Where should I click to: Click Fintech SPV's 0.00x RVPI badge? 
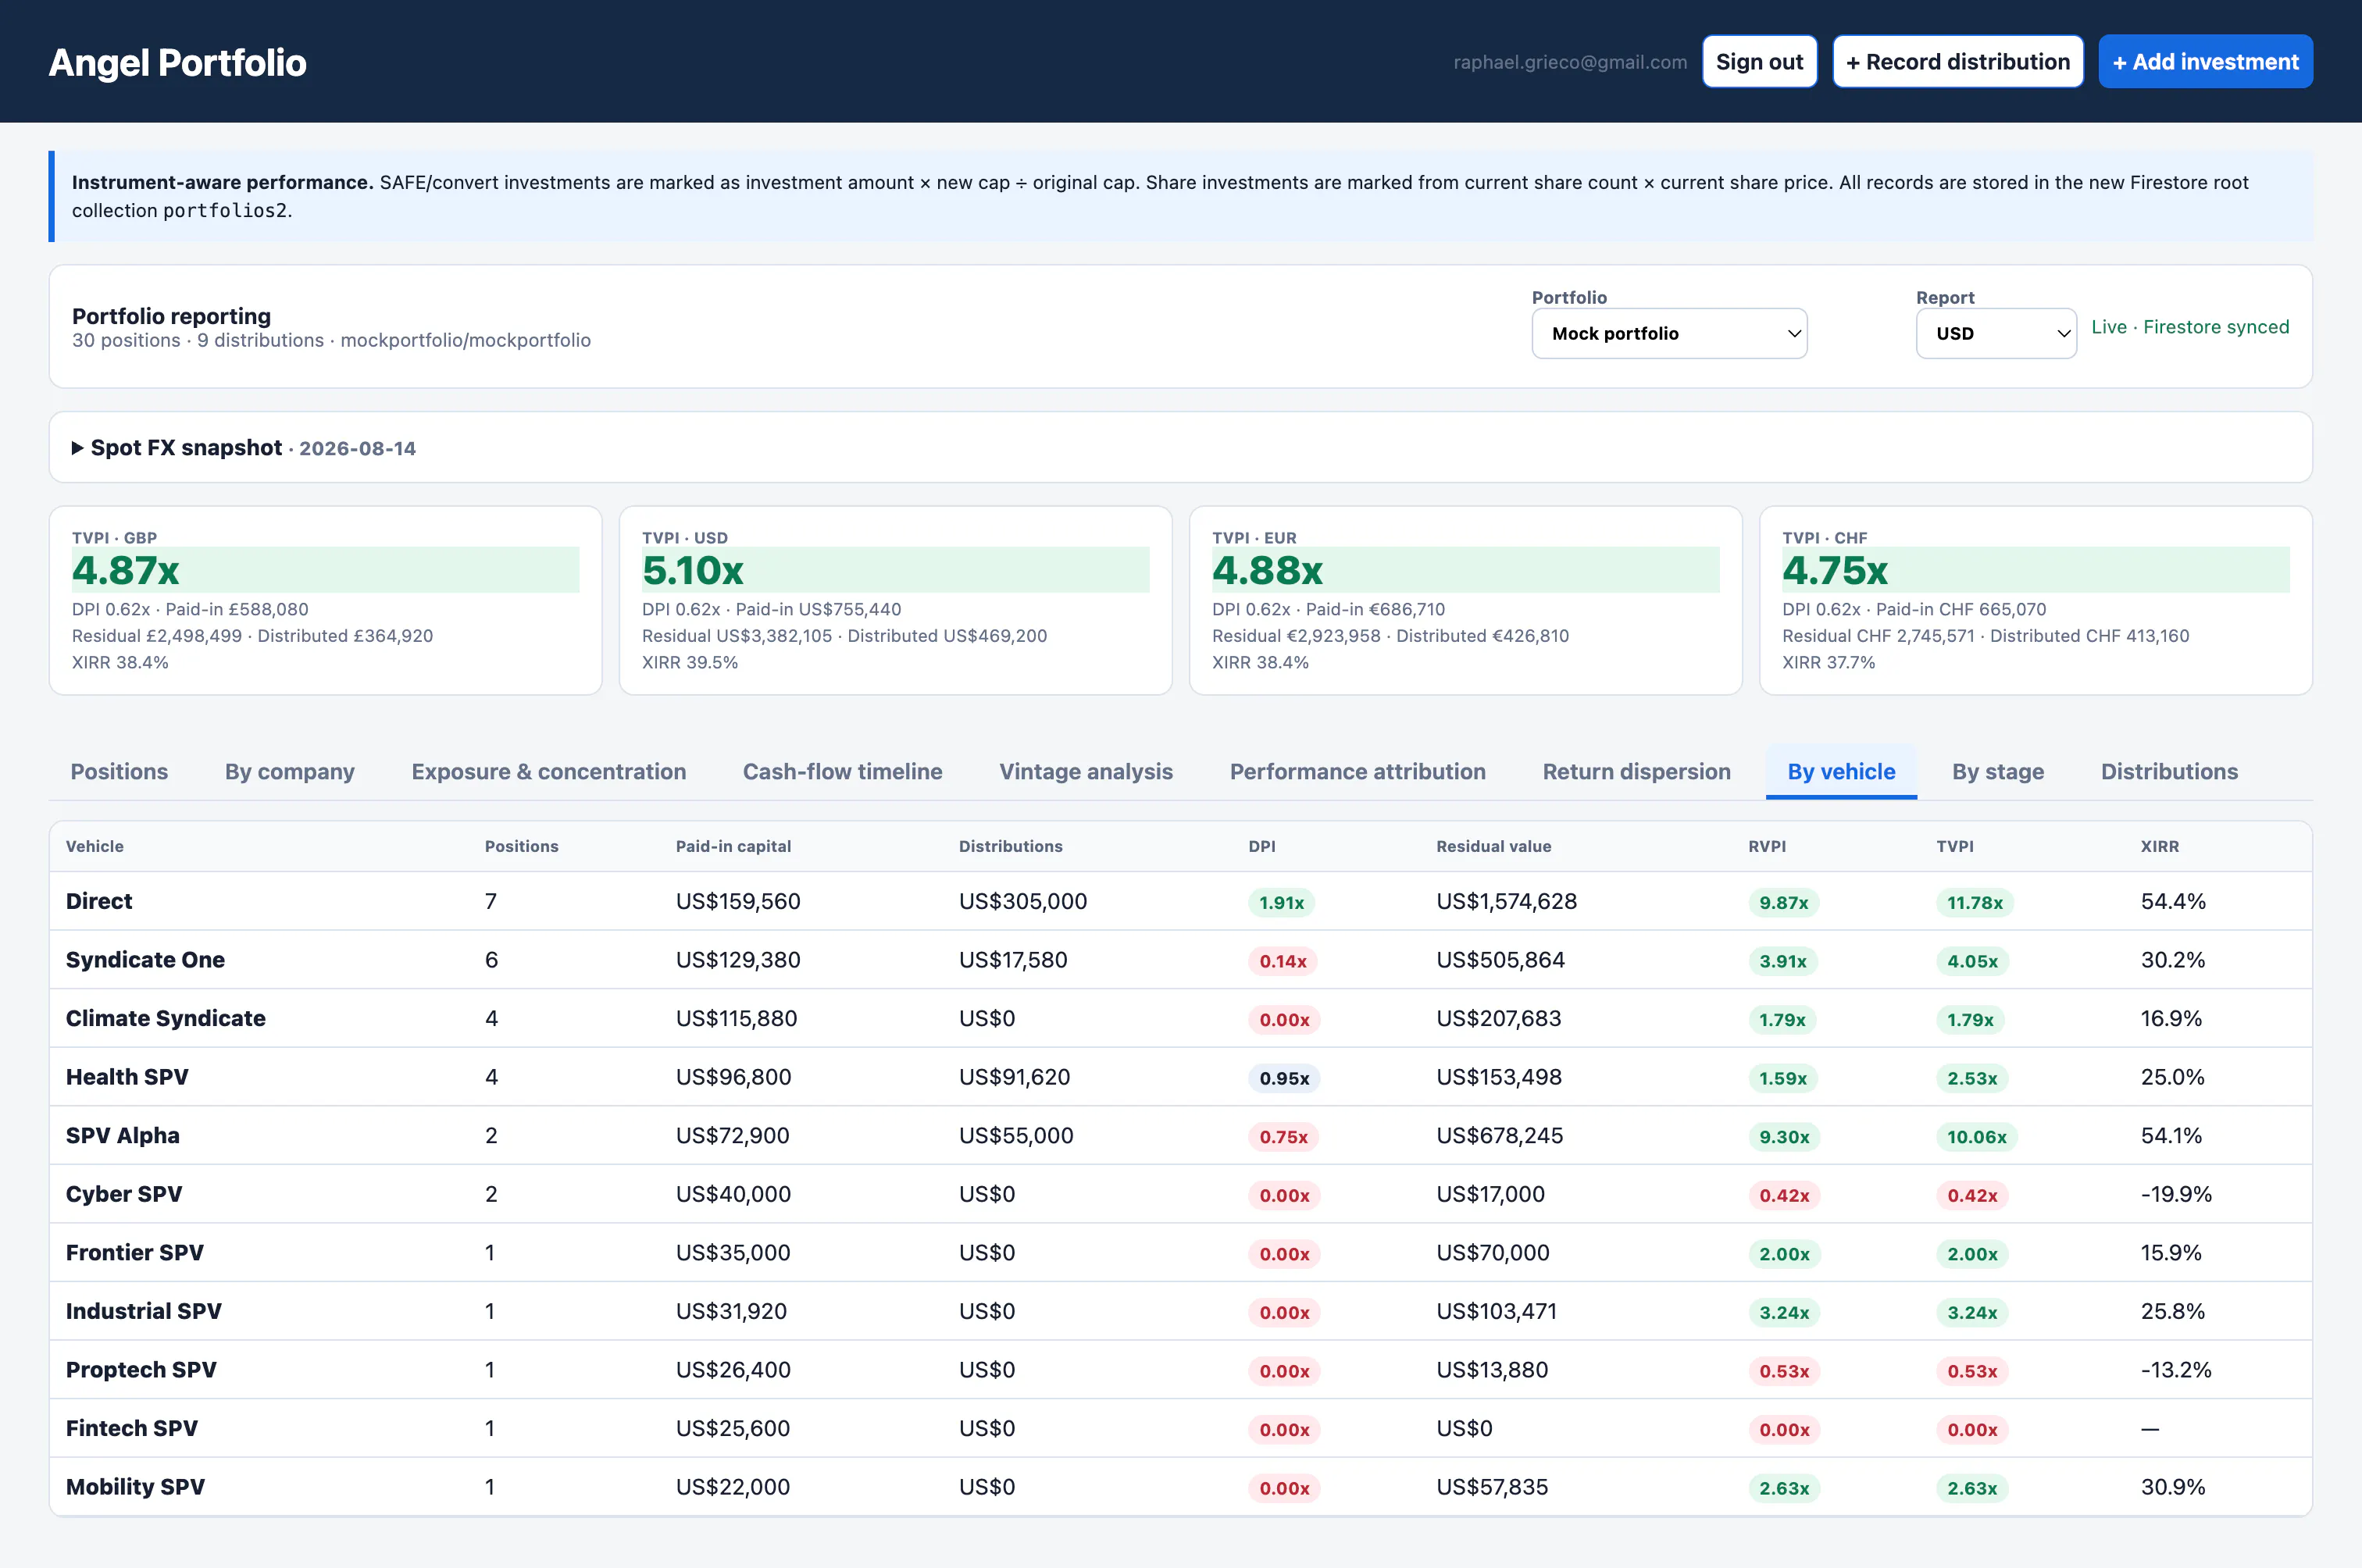1784,1430
